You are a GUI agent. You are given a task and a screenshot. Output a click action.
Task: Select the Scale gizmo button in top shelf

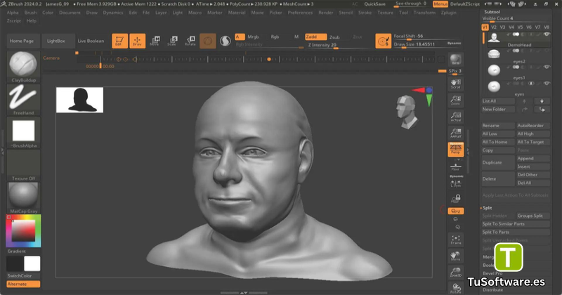tap(172, 41)
